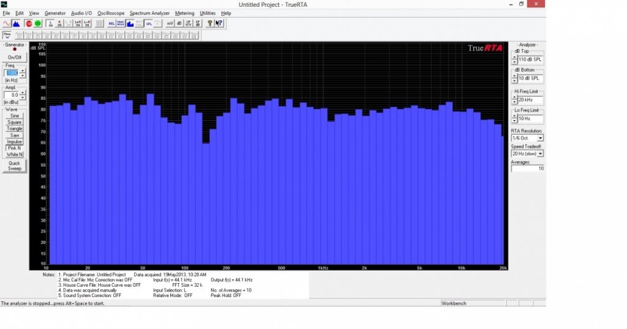Click the note 'Sound System Correction: OFF'
This screenshot has height=329, width=627.
point(89,295)
